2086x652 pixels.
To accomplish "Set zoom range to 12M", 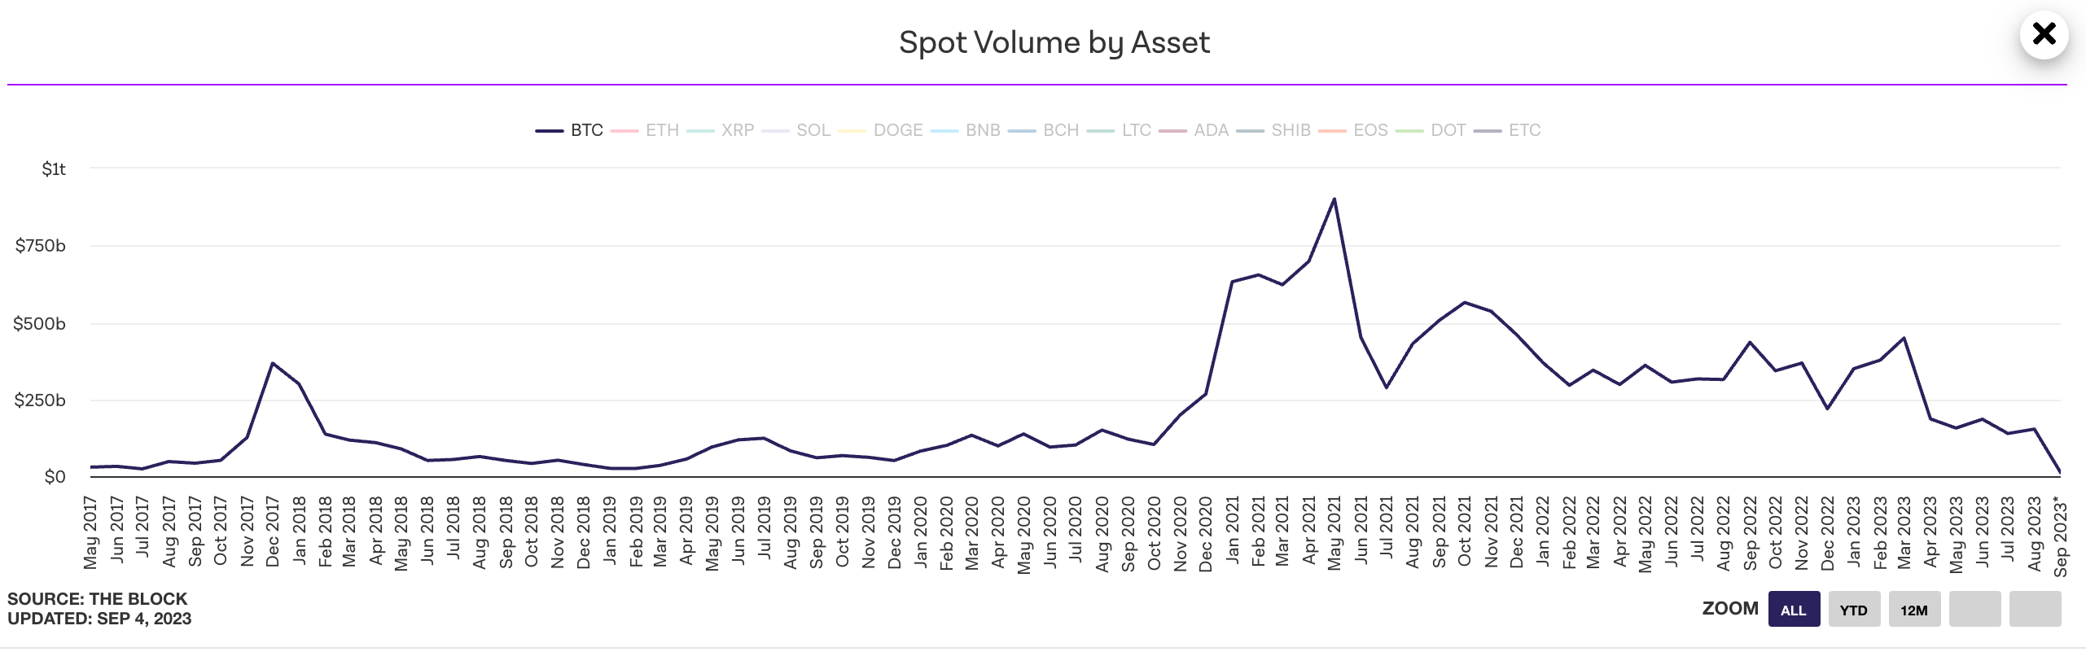I will (x=1913, y=610).
